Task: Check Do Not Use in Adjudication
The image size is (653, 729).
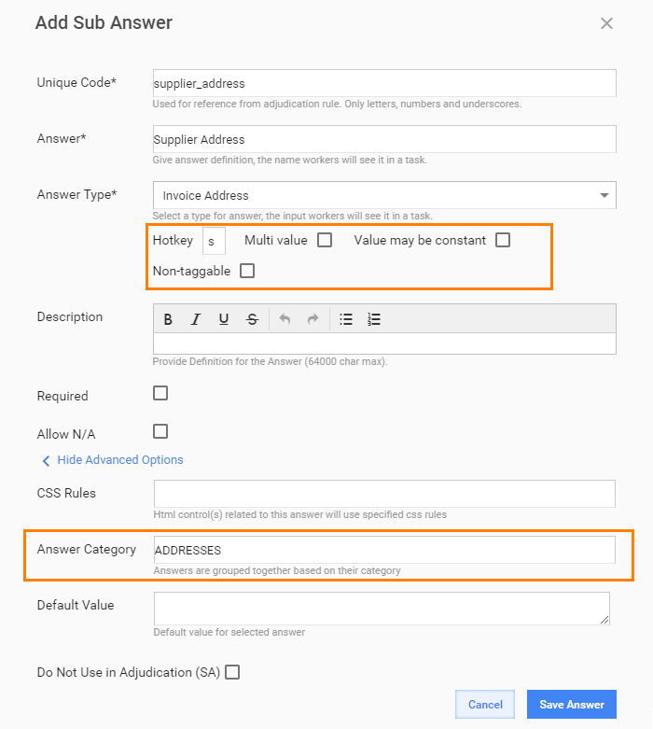Action: point(232,672)
